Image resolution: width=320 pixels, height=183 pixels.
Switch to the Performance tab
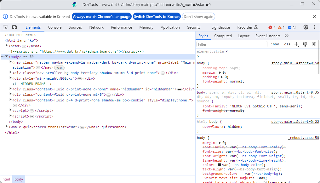(122, 27)
